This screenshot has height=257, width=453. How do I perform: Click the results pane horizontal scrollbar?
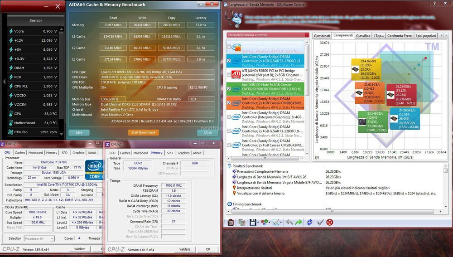click(x=332, y=211)
